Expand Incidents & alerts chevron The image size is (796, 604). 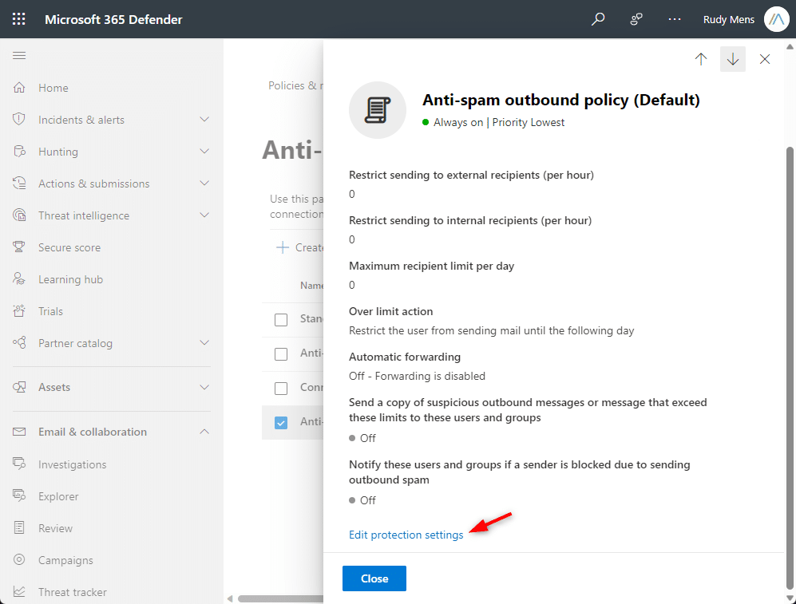pyautogui.click(x=204, y=119)
